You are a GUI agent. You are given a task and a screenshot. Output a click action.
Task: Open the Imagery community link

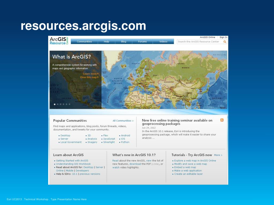pos(92,142)
